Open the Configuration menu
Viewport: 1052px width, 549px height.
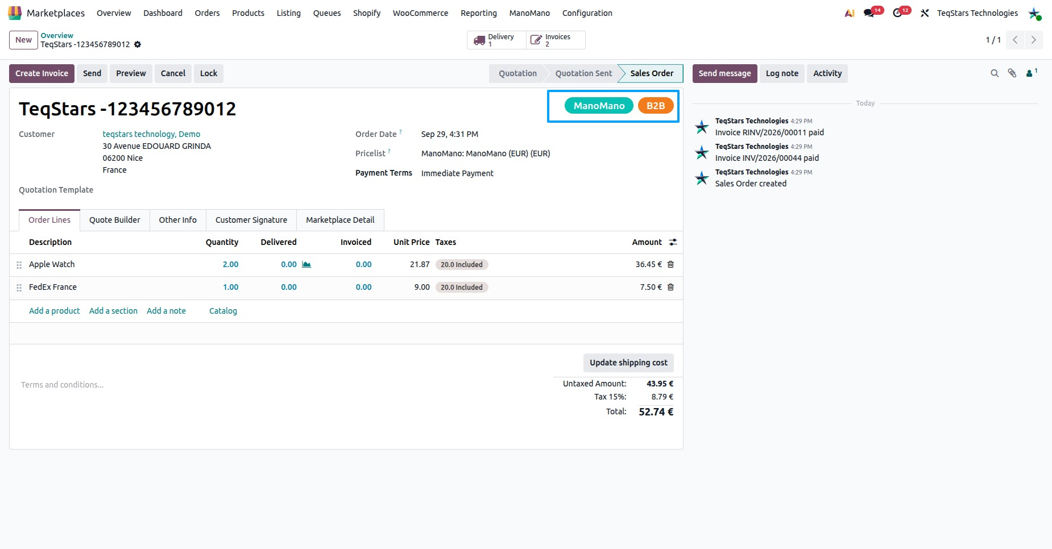(587, 13)
